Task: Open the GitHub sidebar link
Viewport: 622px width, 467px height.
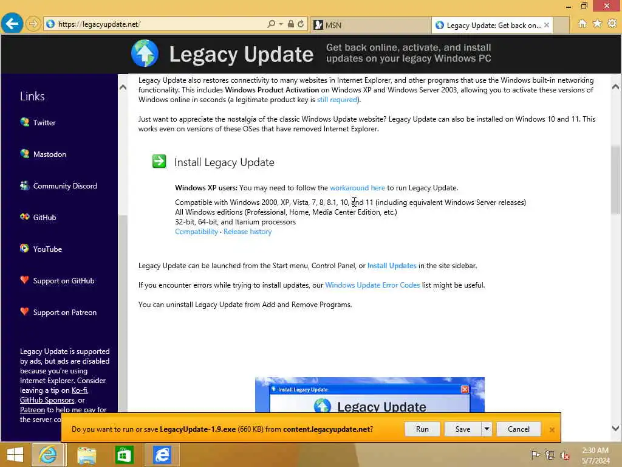Action: tap(45, 218)
